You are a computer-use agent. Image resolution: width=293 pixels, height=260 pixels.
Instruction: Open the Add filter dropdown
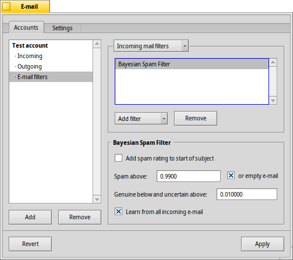[141, 119]
